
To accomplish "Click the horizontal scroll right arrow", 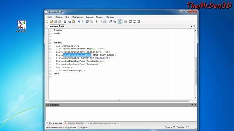I will click(192, 100).
